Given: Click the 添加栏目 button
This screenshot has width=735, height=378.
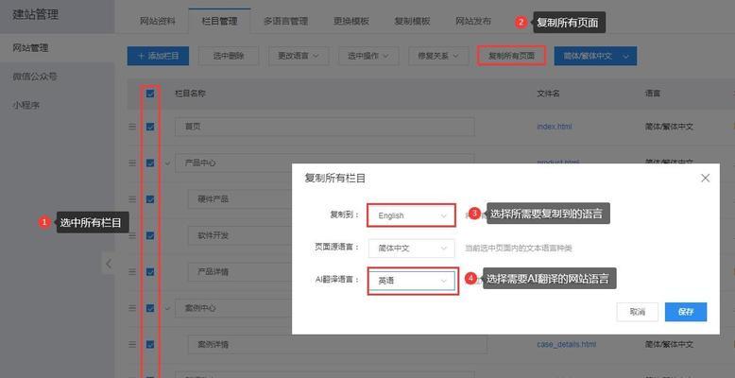Looking at the screenshot, I should (158, 56).
